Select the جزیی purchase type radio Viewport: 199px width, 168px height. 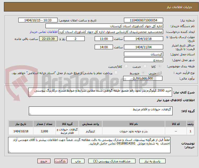pos(160,73)
